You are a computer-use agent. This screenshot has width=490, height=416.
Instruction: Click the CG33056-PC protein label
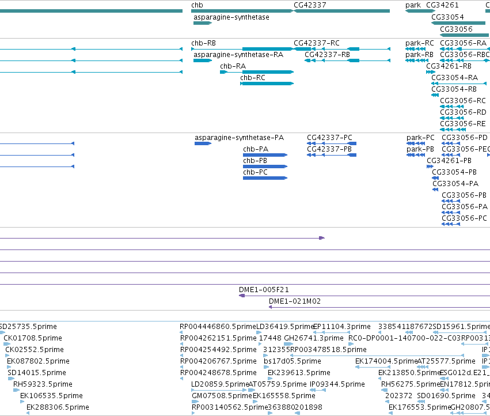[464, 218]
